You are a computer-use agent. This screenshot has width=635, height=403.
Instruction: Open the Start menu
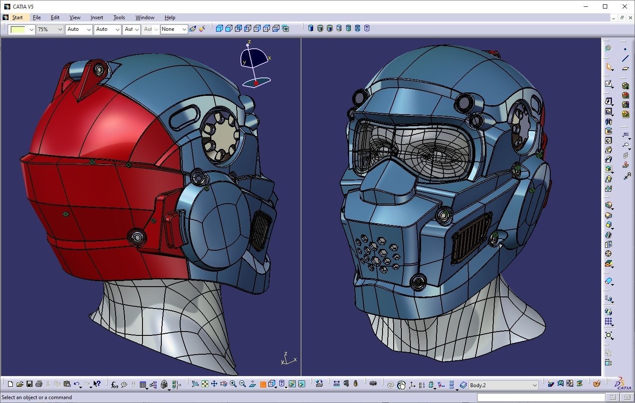(18, 18)
